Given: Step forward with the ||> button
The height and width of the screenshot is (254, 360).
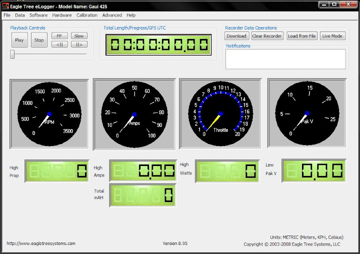Looking at the screenshot, I should pos(78,44).
